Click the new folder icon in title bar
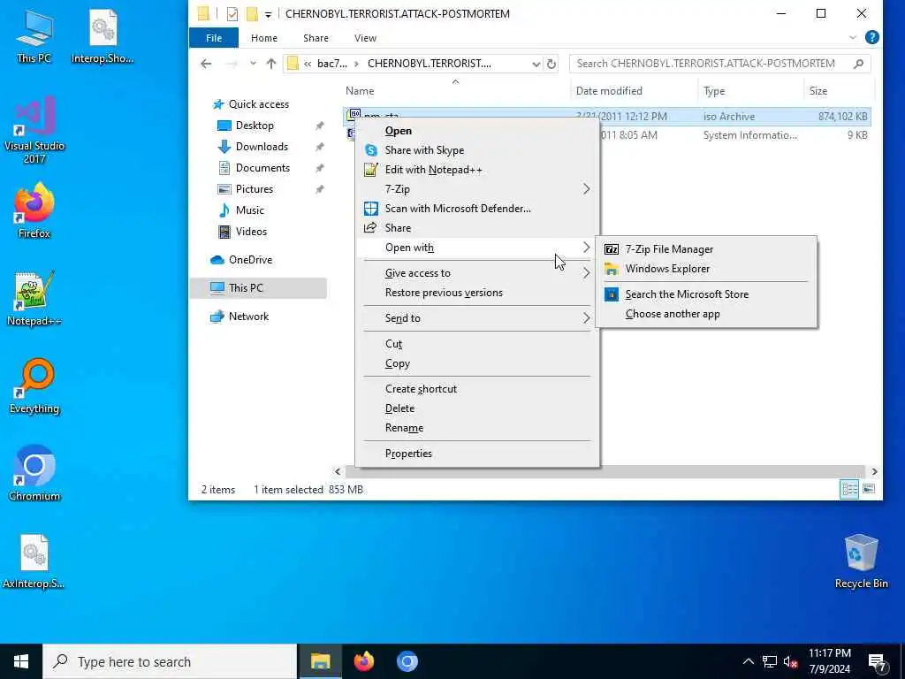The image size is (905, 679). (252, 14)
